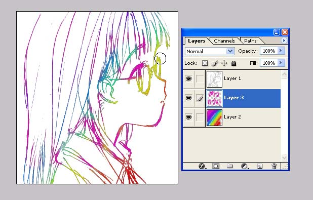313x200 pixels.
Task: Click the Opacity value field
Action: [x=269, y=51]
